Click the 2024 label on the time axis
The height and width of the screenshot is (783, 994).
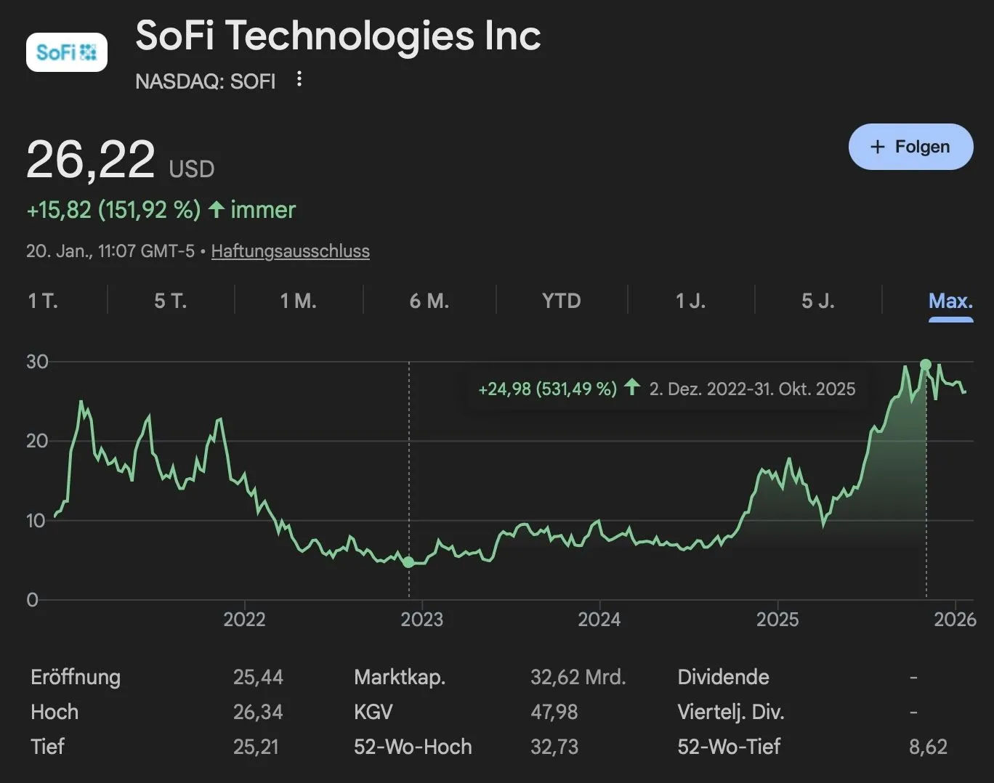tap(599, 620)
